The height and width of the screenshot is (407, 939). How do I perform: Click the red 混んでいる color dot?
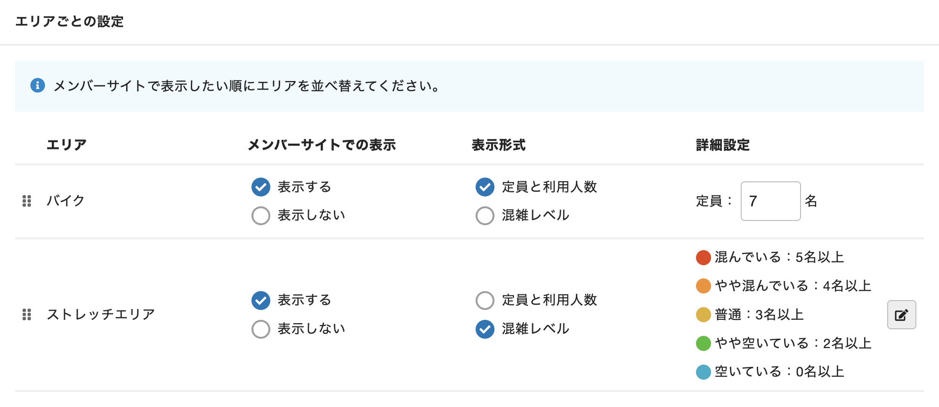(703, 258)
